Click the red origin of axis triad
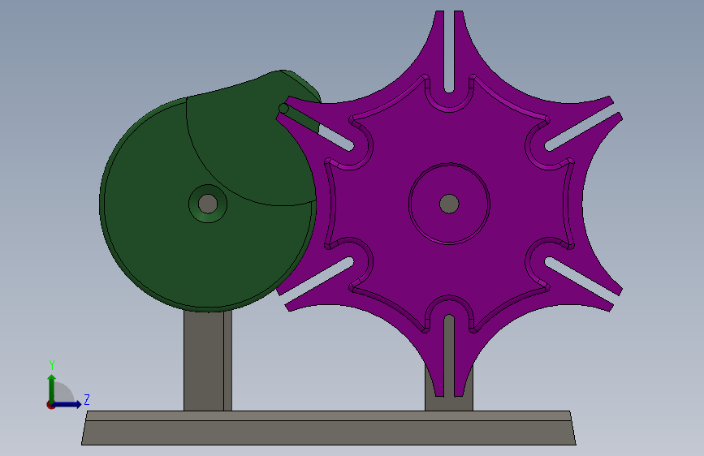The height and width of the screenshot is (456, 704). [x=50, y=405]
